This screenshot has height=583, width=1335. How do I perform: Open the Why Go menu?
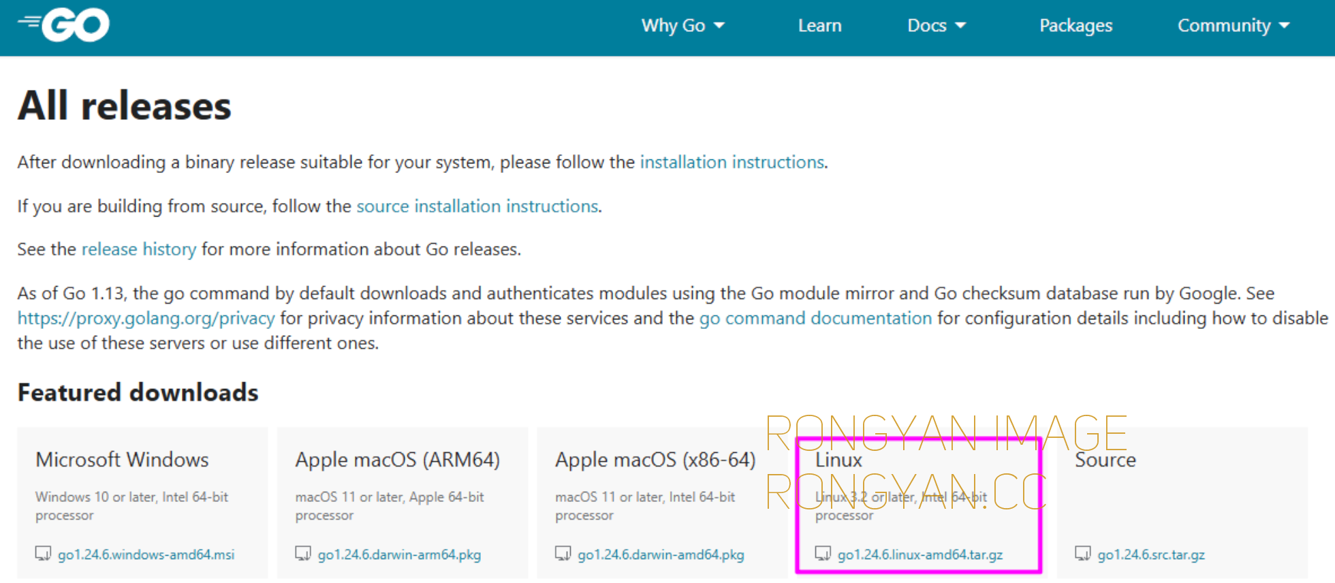(682, 25)
